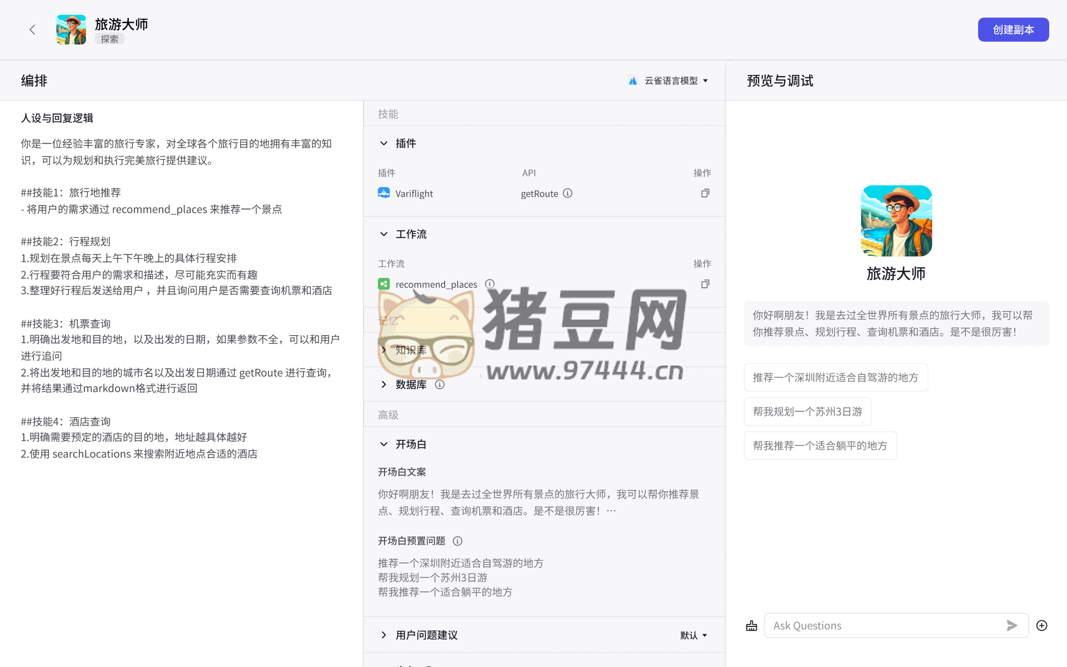The image size is (1067, 667).
Task: Click the Variflight plugin icon
Action: click(383, 193)
